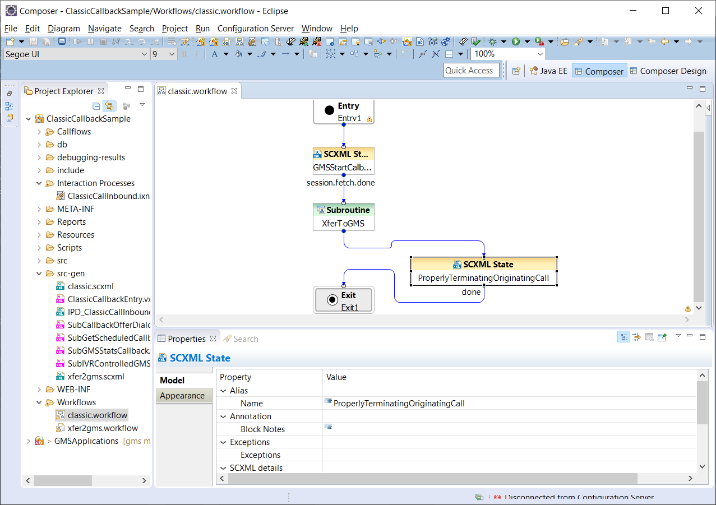Select xfer2gms.workflow in Workflows folder
716x505 pixels.
(x=103, y=428)
